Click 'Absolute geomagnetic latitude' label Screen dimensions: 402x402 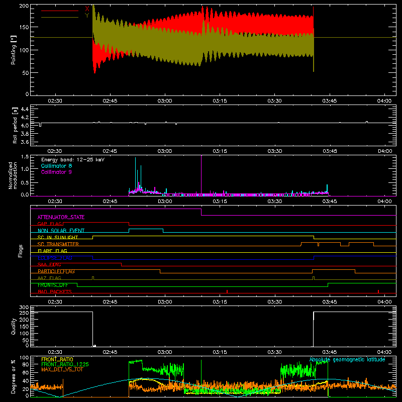347,359
